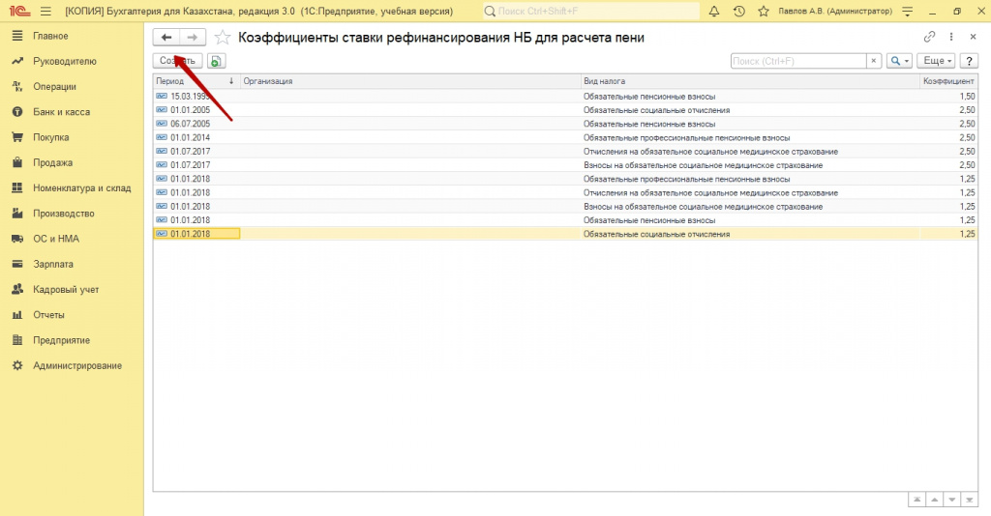Image resolution: width=991 pixels, height=516 pixels.
Task: Open Банк и касса section
Action: [61, 112]
